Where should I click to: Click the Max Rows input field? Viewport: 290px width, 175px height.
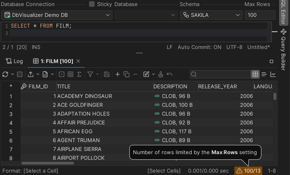tap(260, 15)
